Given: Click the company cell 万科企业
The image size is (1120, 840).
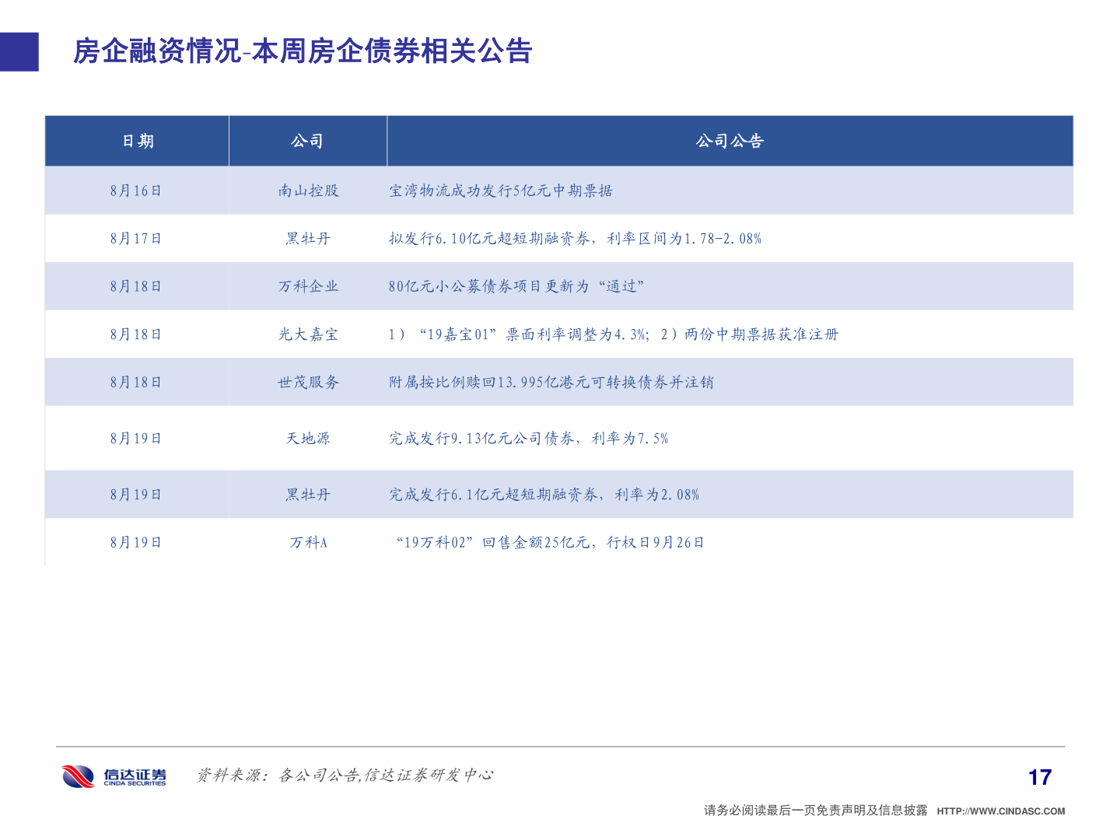Looking at the screenshot, I should pyautogui.click(x=309, y=286).
